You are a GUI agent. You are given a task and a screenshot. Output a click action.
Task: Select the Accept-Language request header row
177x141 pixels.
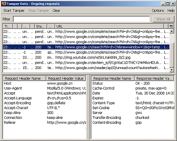[45, 98]
